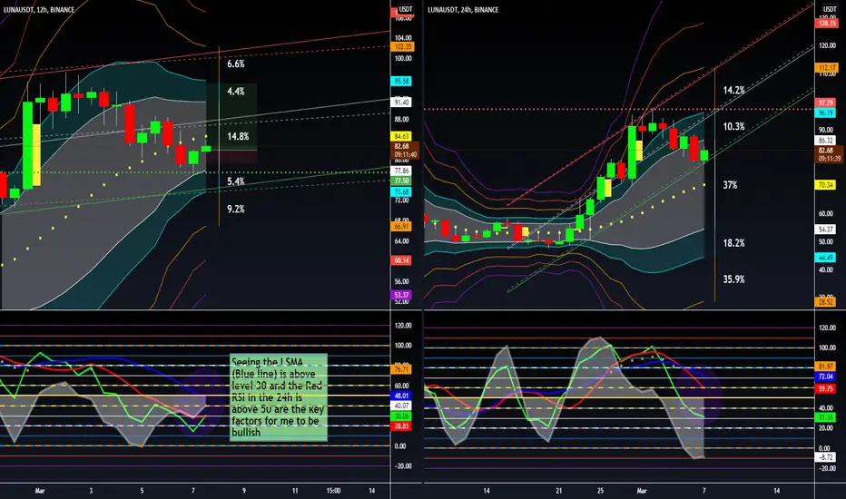Select the green bullish LSMA annotation note

tap(279, 397)
